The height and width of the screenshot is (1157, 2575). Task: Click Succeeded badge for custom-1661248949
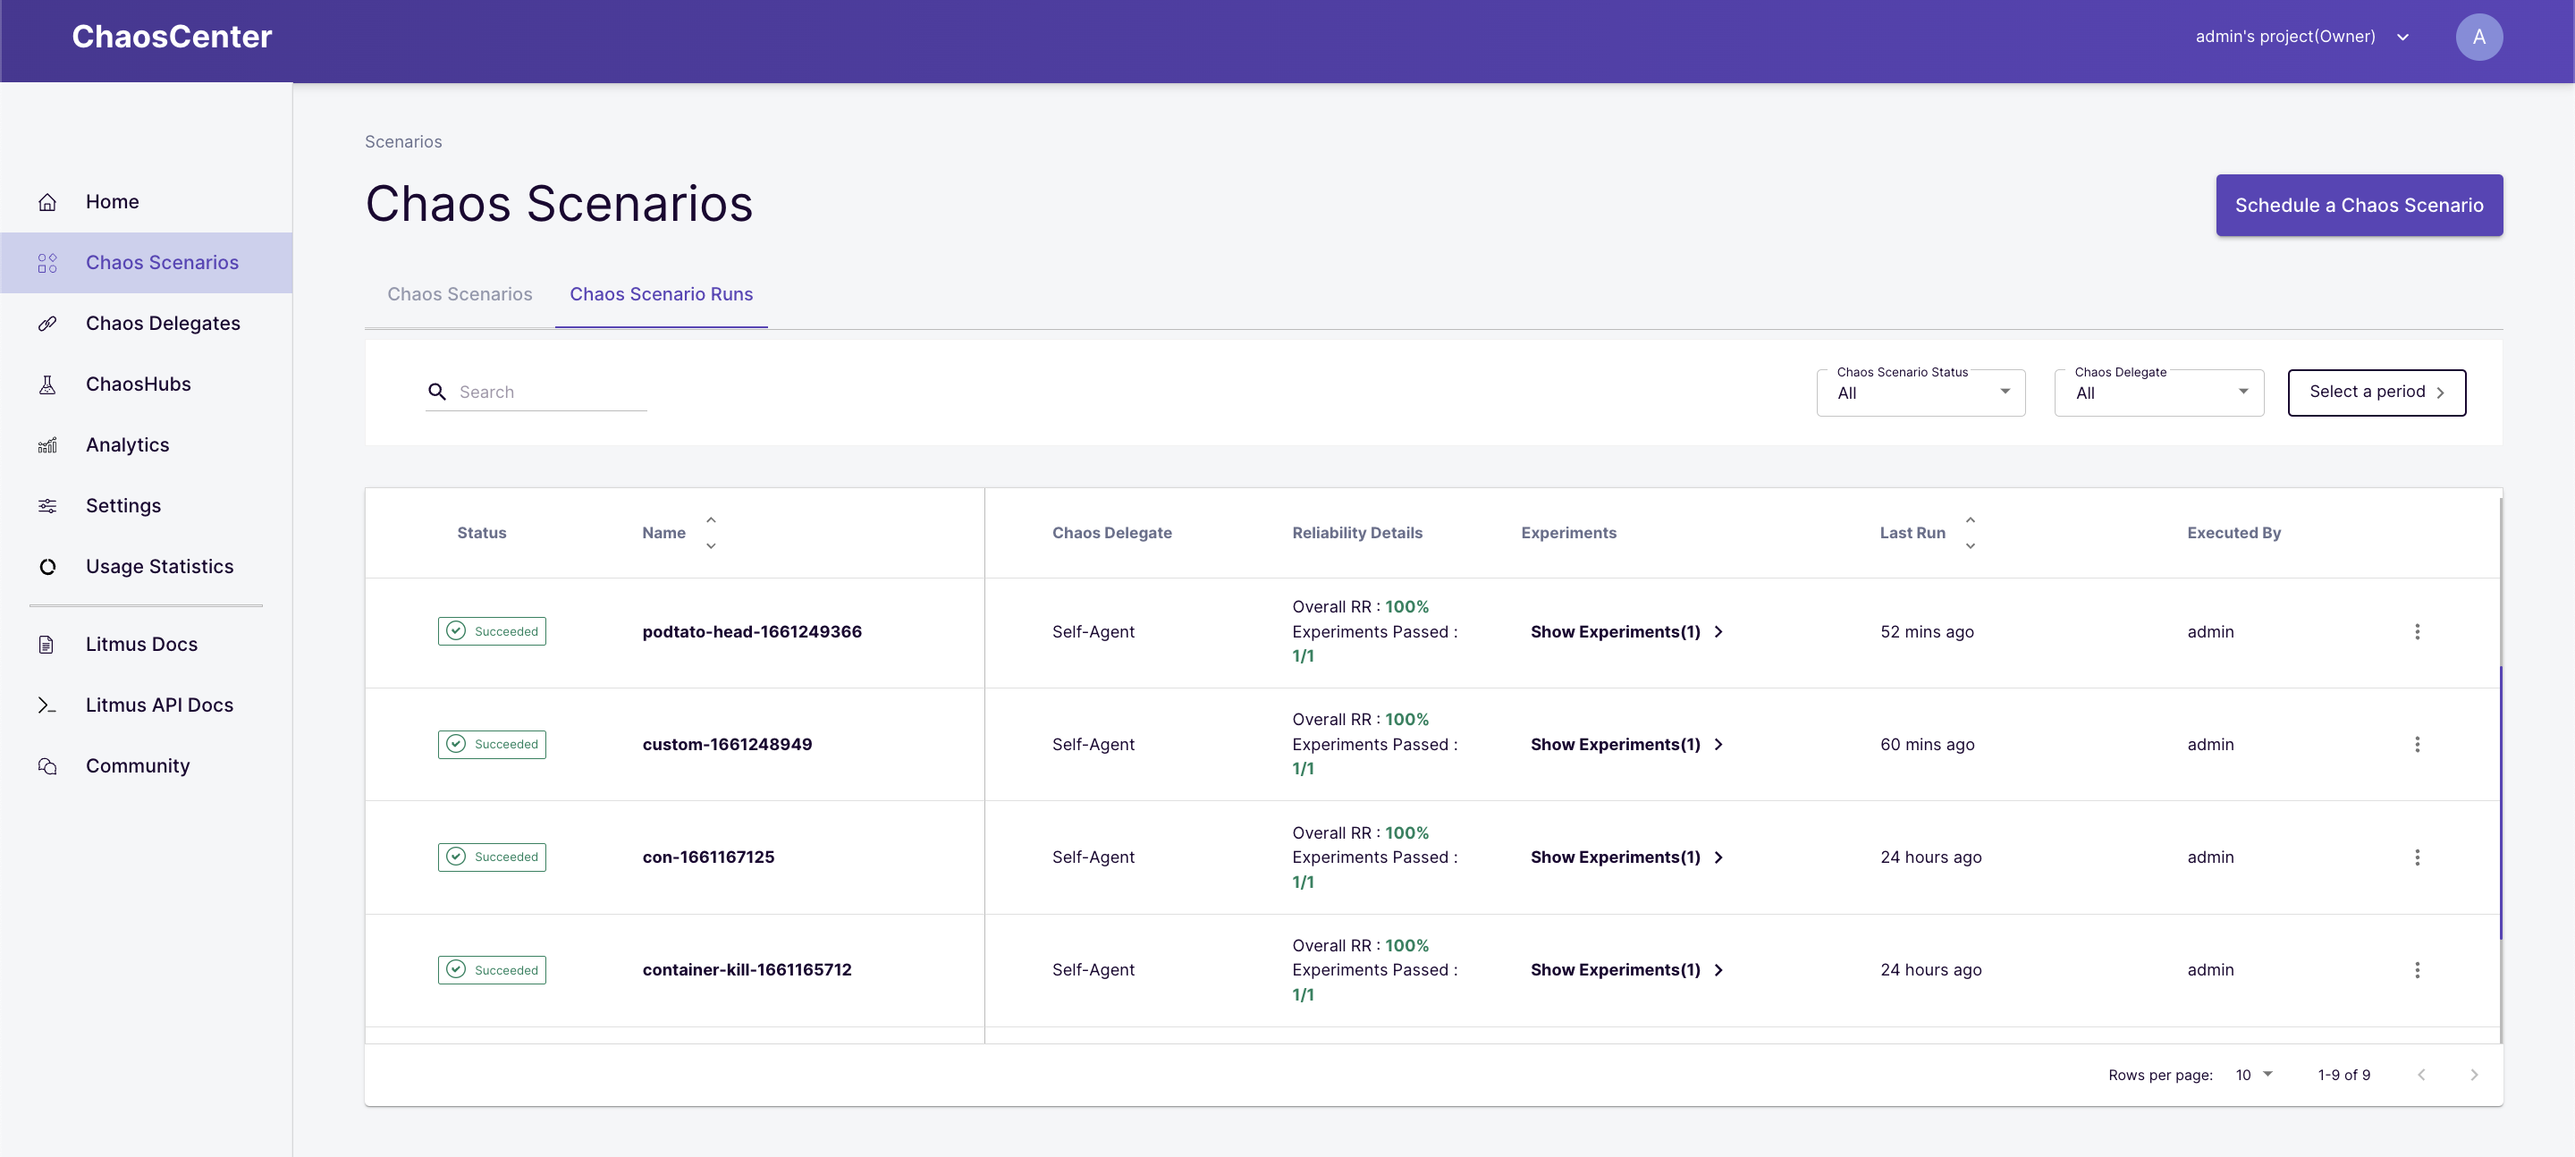[x=492, y=745]
